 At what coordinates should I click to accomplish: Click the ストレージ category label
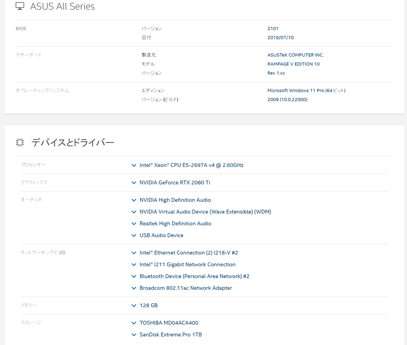(x=31, y=323)
